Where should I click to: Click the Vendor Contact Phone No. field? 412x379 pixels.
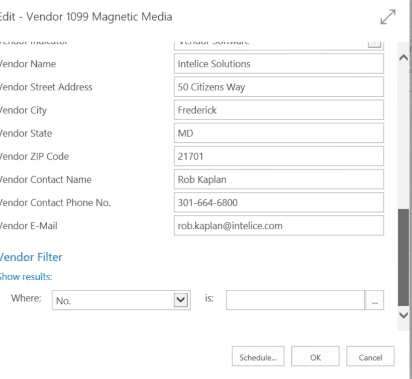point(279,203)
